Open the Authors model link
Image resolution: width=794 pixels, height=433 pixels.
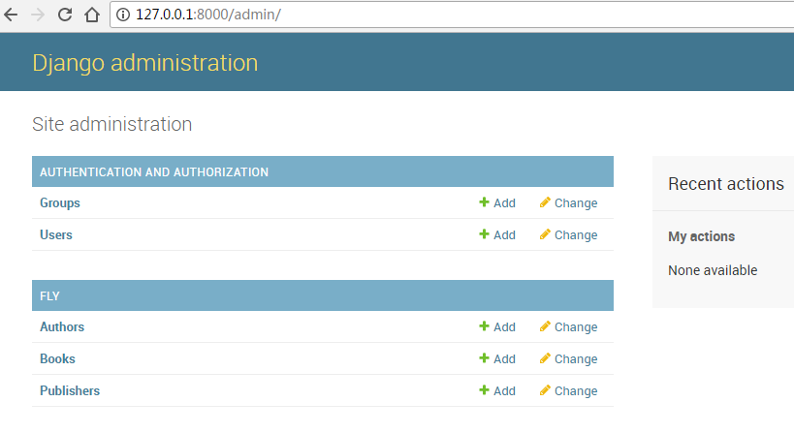click(x=62, y=326)
